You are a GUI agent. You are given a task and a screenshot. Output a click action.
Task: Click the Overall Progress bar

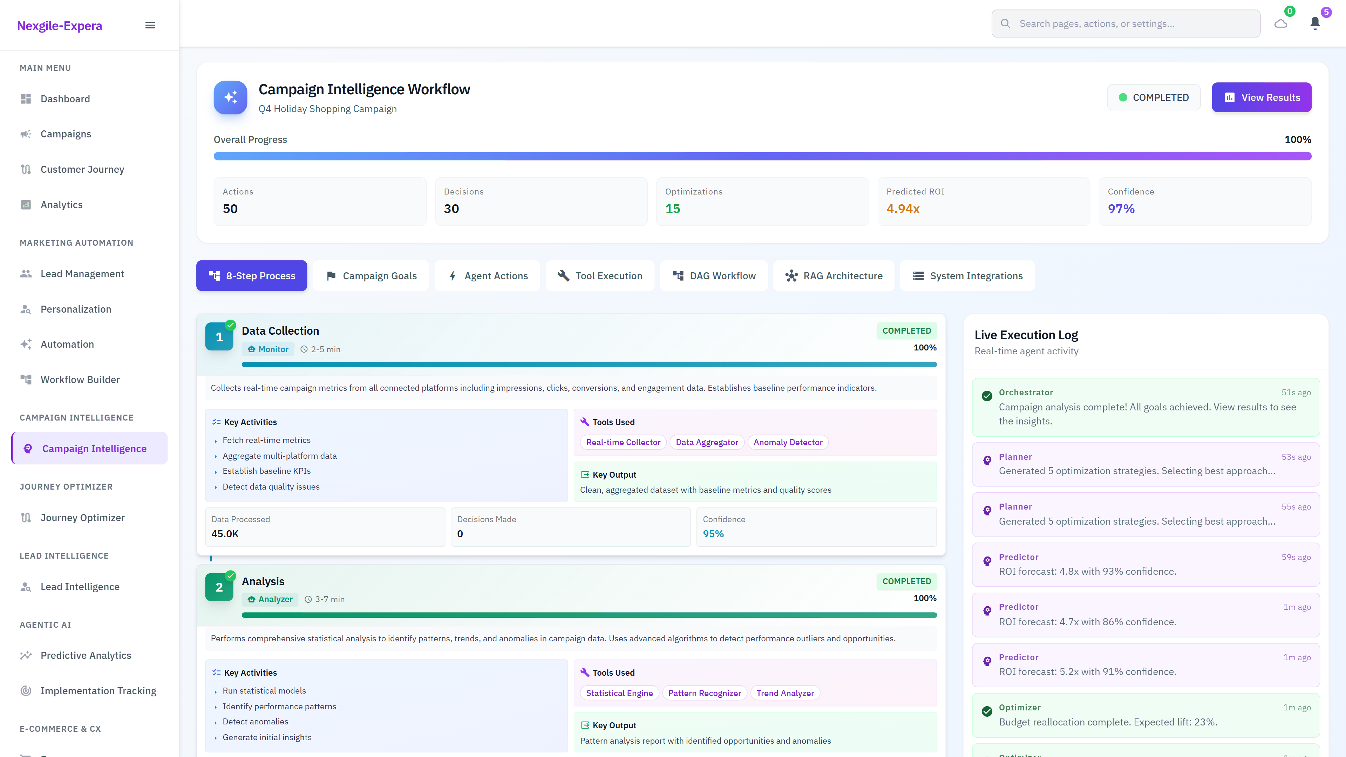tap(762, 156)
